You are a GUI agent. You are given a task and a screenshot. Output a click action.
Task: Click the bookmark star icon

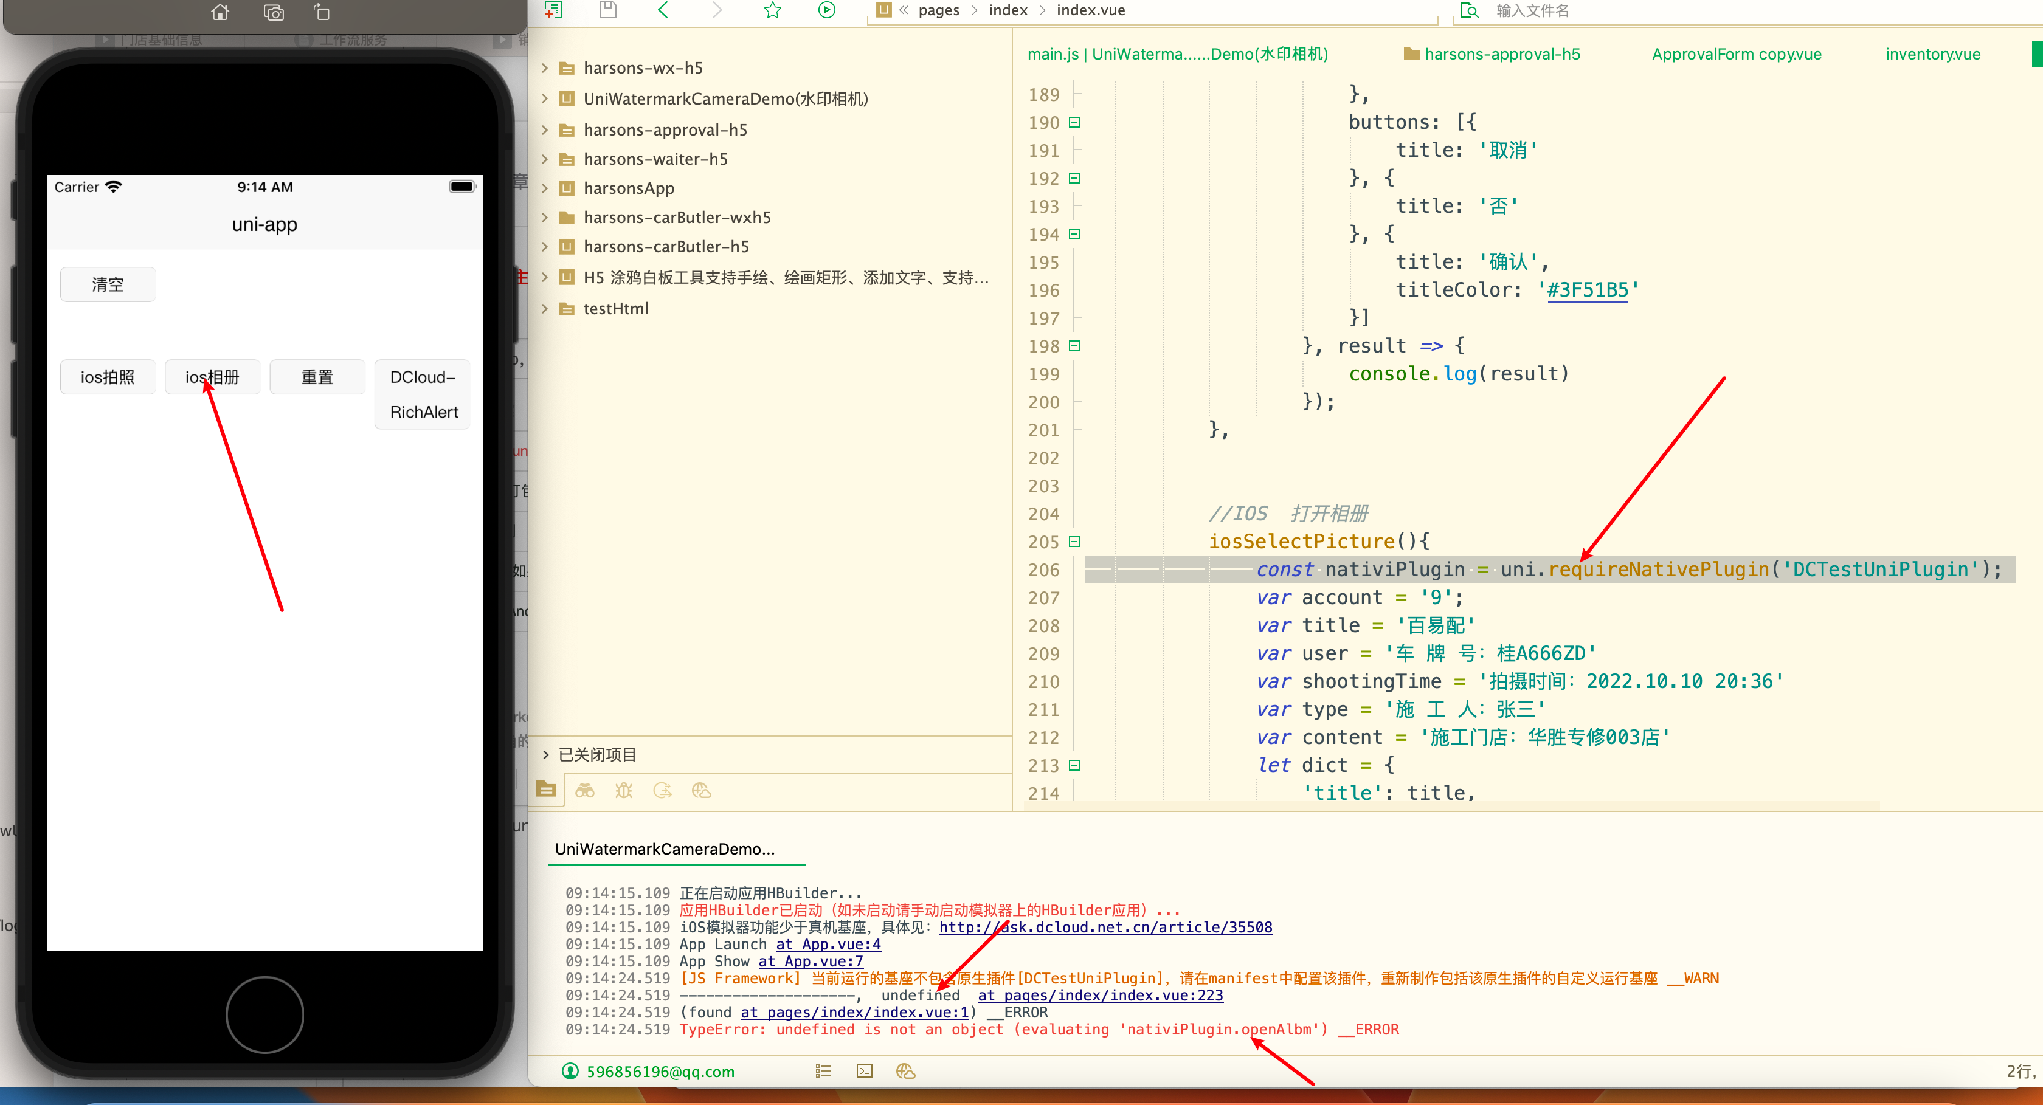click(772, 10)
